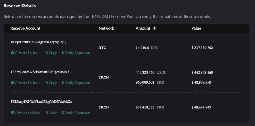Click copy icon for the TZ1Ssapy TRON address
This screenshot has height=126, width=255.
[47, 113]
